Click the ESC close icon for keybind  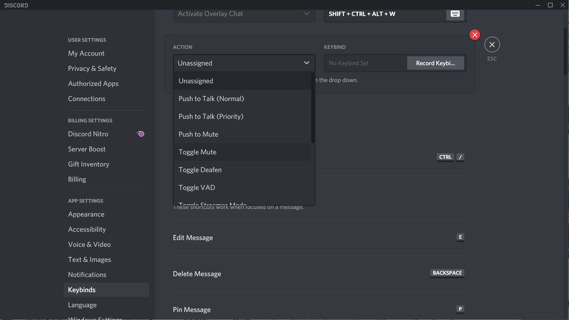click(493, 44)
